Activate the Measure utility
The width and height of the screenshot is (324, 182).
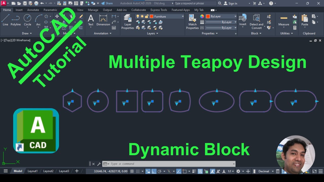(x=284, y=20)
